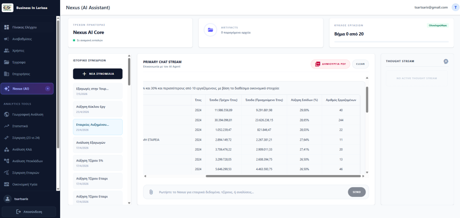This screenshot has height=218, width=460.
Task: Click the Έγγραφα folder icon
Action: (x=6, y=62)
